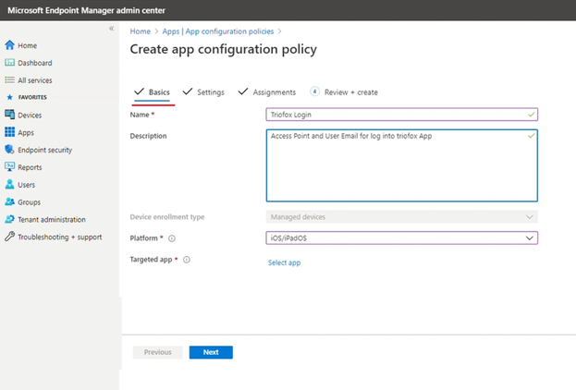This screenshot has width=576, height=390.
Task: Open Troubleshooting + support in the sidebar
Action: 60,237
